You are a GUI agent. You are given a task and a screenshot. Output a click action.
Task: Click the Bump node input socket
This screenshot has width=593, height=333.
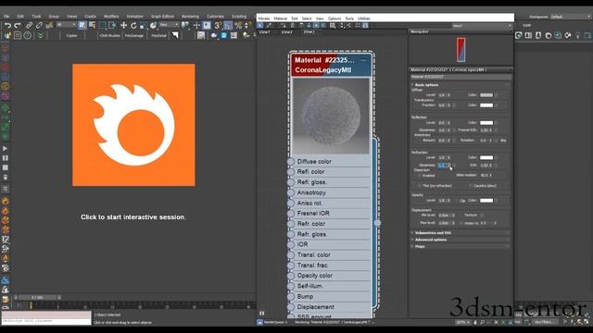[290, 296]
